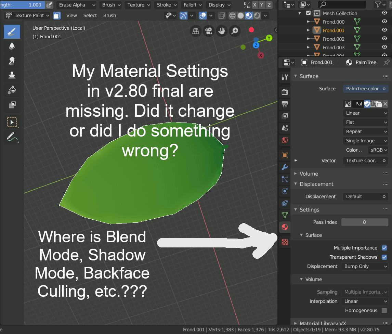Switch viewport to camera view
This screenshot has height=334, width=392.
coord(209,31)
